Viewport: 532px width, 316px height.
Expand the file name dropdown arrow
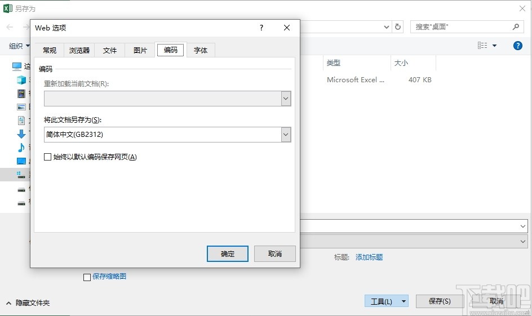pyautogui.click(x=522, y=226)
